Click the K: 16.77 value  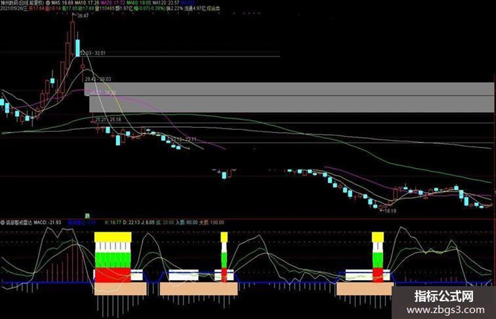coord(113,222)
